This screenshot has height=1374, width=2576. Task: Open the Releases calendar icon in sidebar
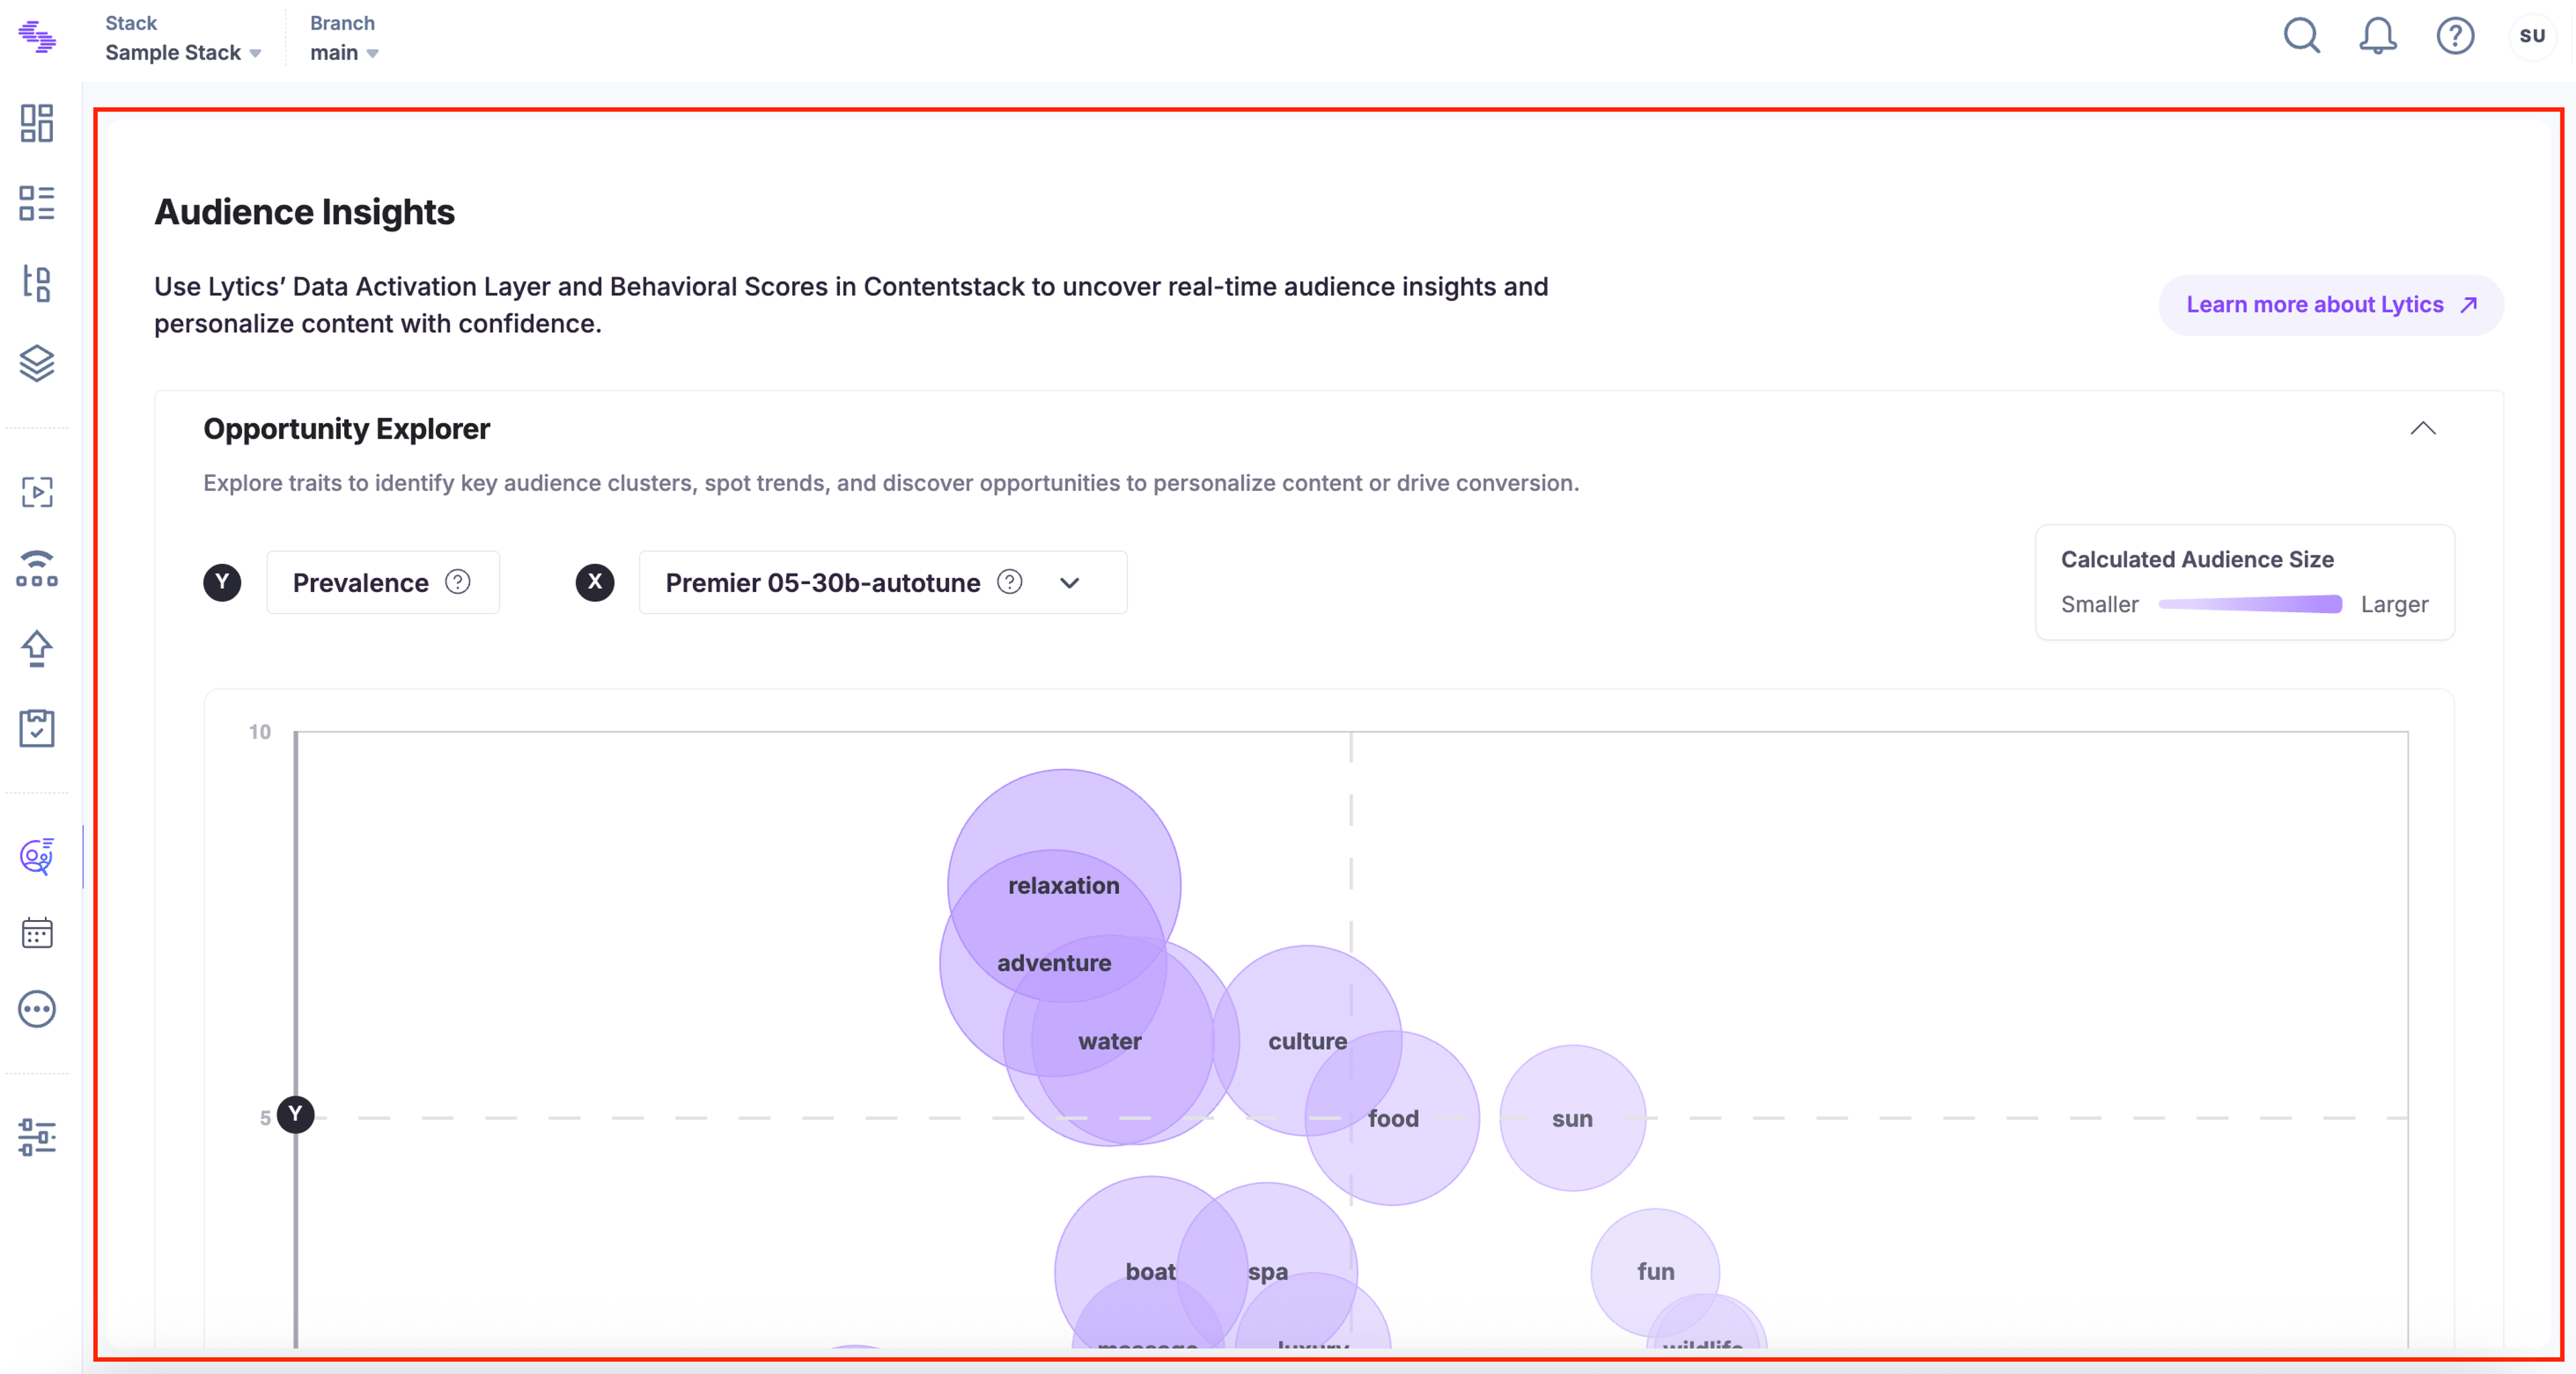(37, 933)
